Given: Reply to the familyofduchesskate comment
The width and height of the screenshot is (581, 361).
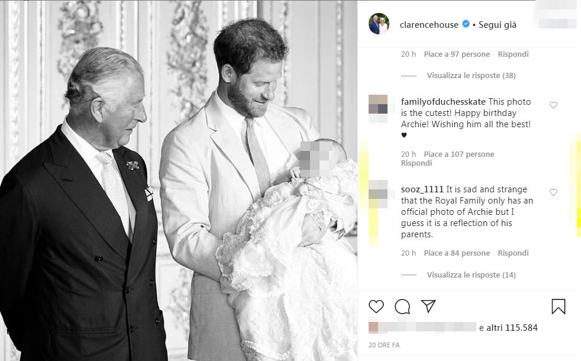Looking at the screenshot, I should click(416, 163).
